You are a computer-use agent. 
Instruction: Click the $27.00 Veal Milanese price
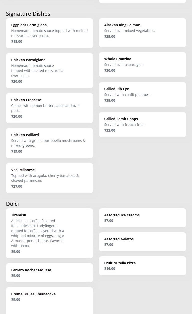(17, 186)
